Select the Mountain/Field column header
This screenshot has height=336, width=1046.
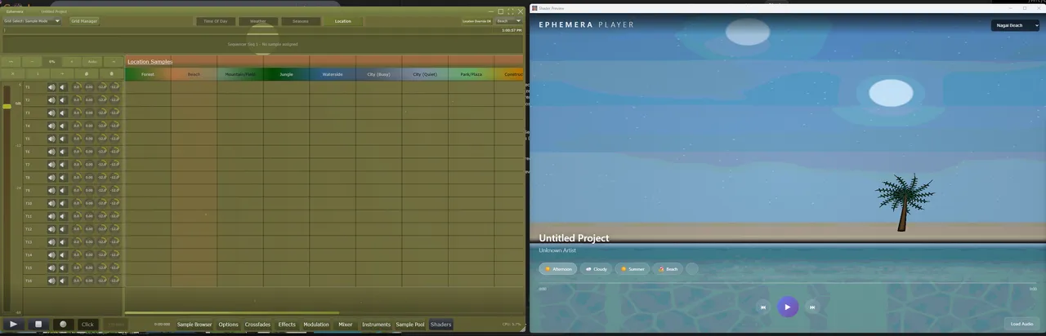240,74
